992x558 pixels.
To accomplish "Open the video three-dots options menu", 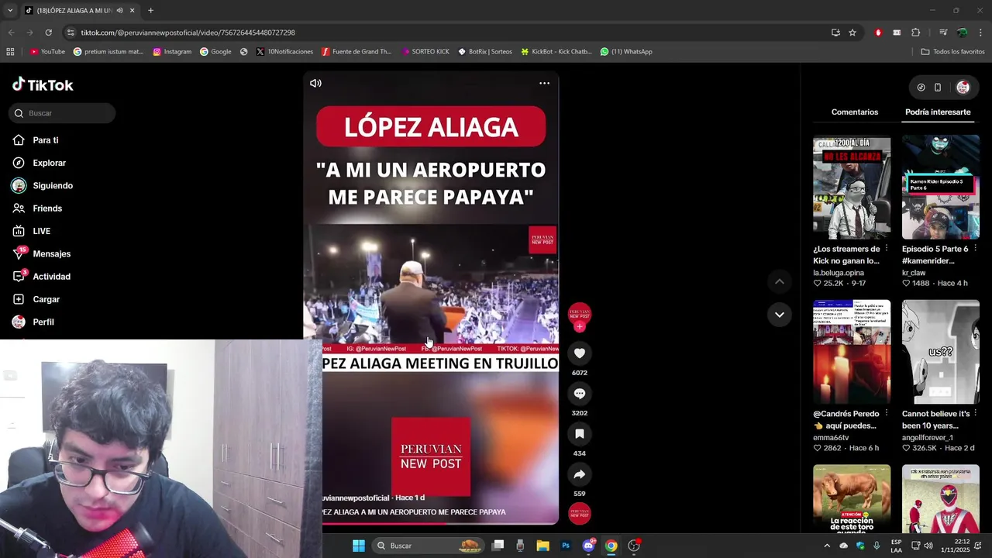I will coord(544,83).
